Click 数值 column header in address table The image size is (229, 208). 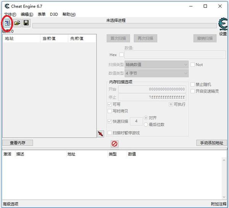coord(132,154)
